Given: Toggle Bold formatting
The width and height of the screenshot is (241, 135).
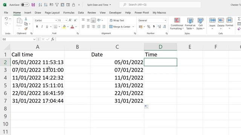Looking at the screenshot, I should (x=37, y=27).
